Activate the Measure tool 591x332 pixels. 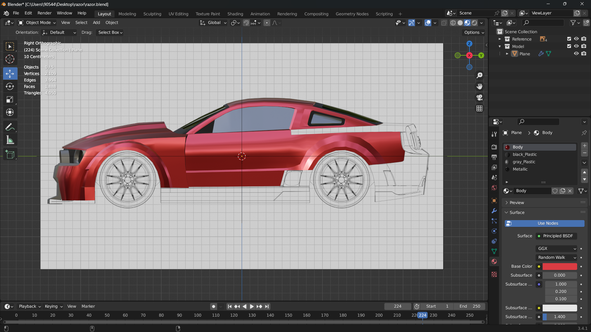point(10,140)
